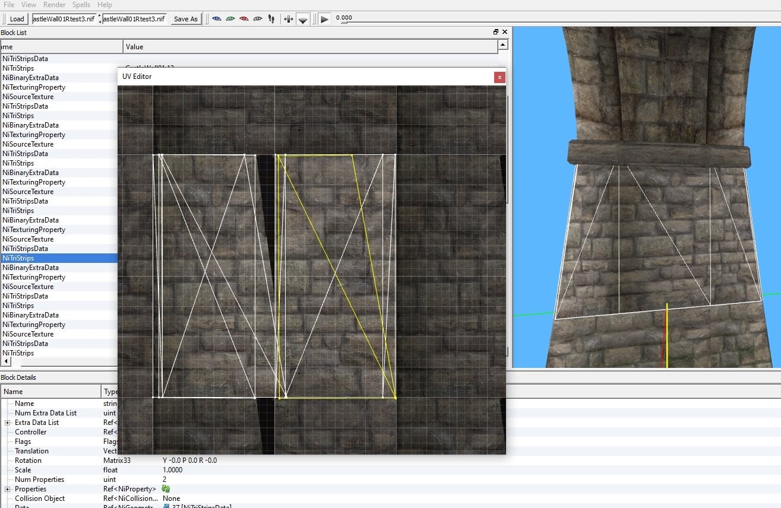Click the castle wall model in 3D viewport
Image resolution: width=781 pixels, height=508 pixels.
pyautogui.click(x=658, y=237)
